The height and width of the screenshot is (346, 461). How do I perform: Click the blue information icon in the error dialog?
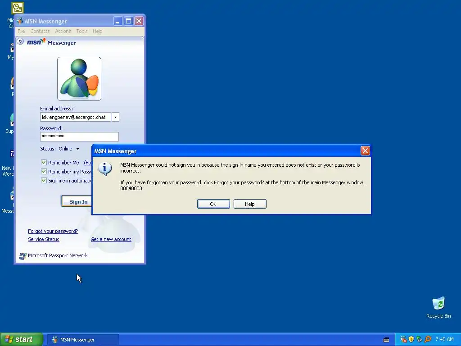click(x=105, y=168)
